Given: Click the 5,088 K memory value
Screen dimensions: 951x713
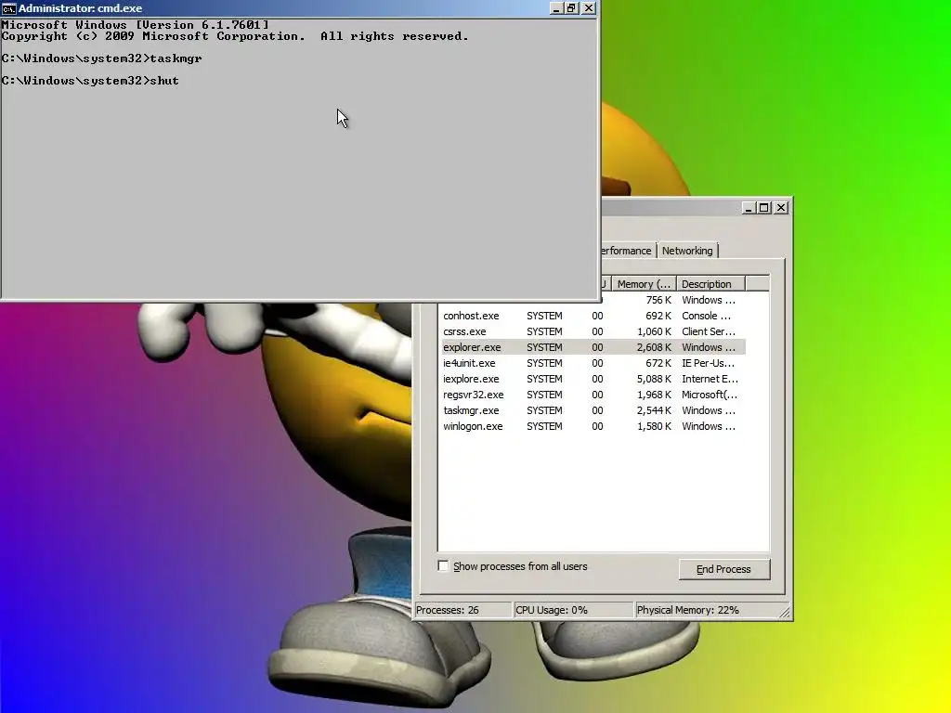Looking at the screenshot, I should 654,379.
